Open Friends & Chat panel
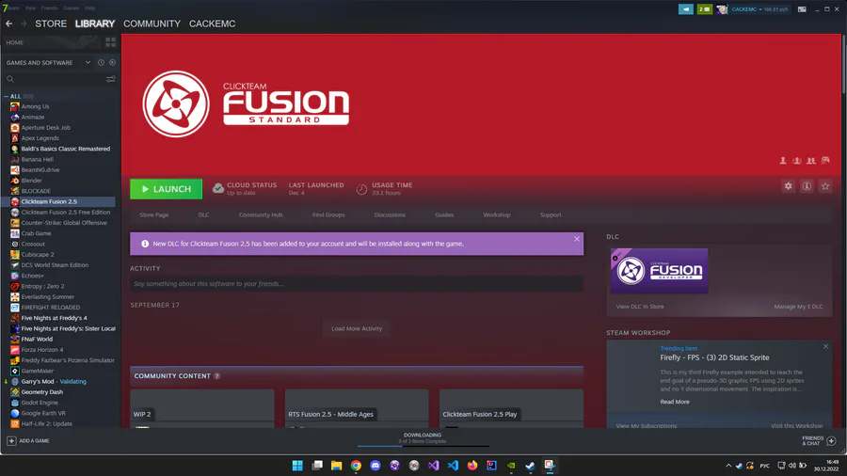The width and height of the screenshot is (847, 476). point(819,441)
